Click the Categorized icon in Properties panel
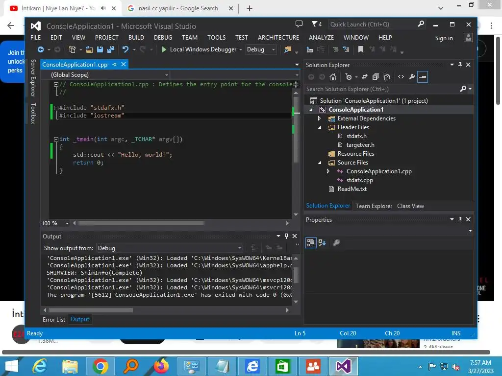 click(310, 243)
